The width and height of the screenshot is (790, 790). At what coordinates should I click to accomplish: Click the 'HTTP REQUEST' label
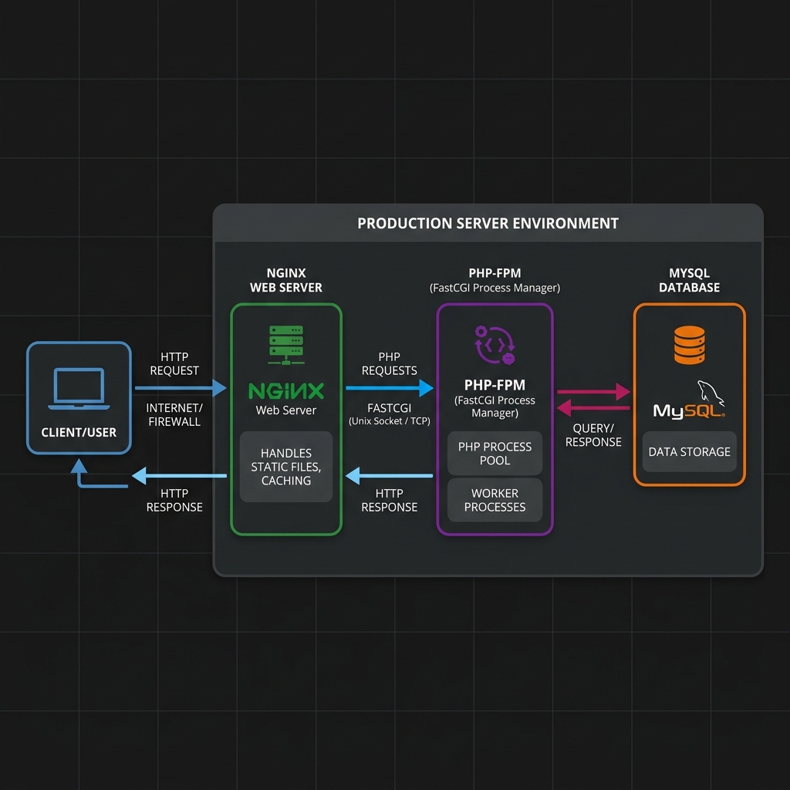174,364
